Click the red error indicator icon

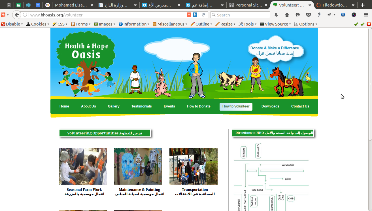tap(369, 24)
